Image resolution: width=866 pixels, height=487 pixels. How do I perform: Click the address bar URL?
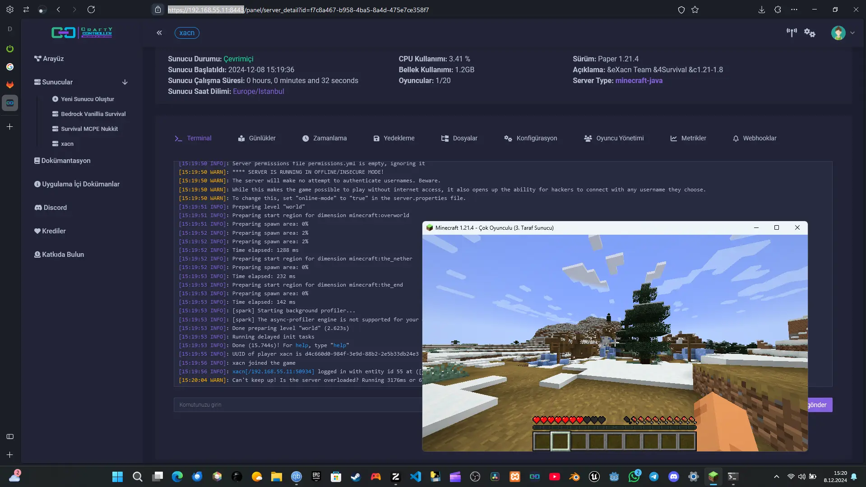tap(298, 9)
